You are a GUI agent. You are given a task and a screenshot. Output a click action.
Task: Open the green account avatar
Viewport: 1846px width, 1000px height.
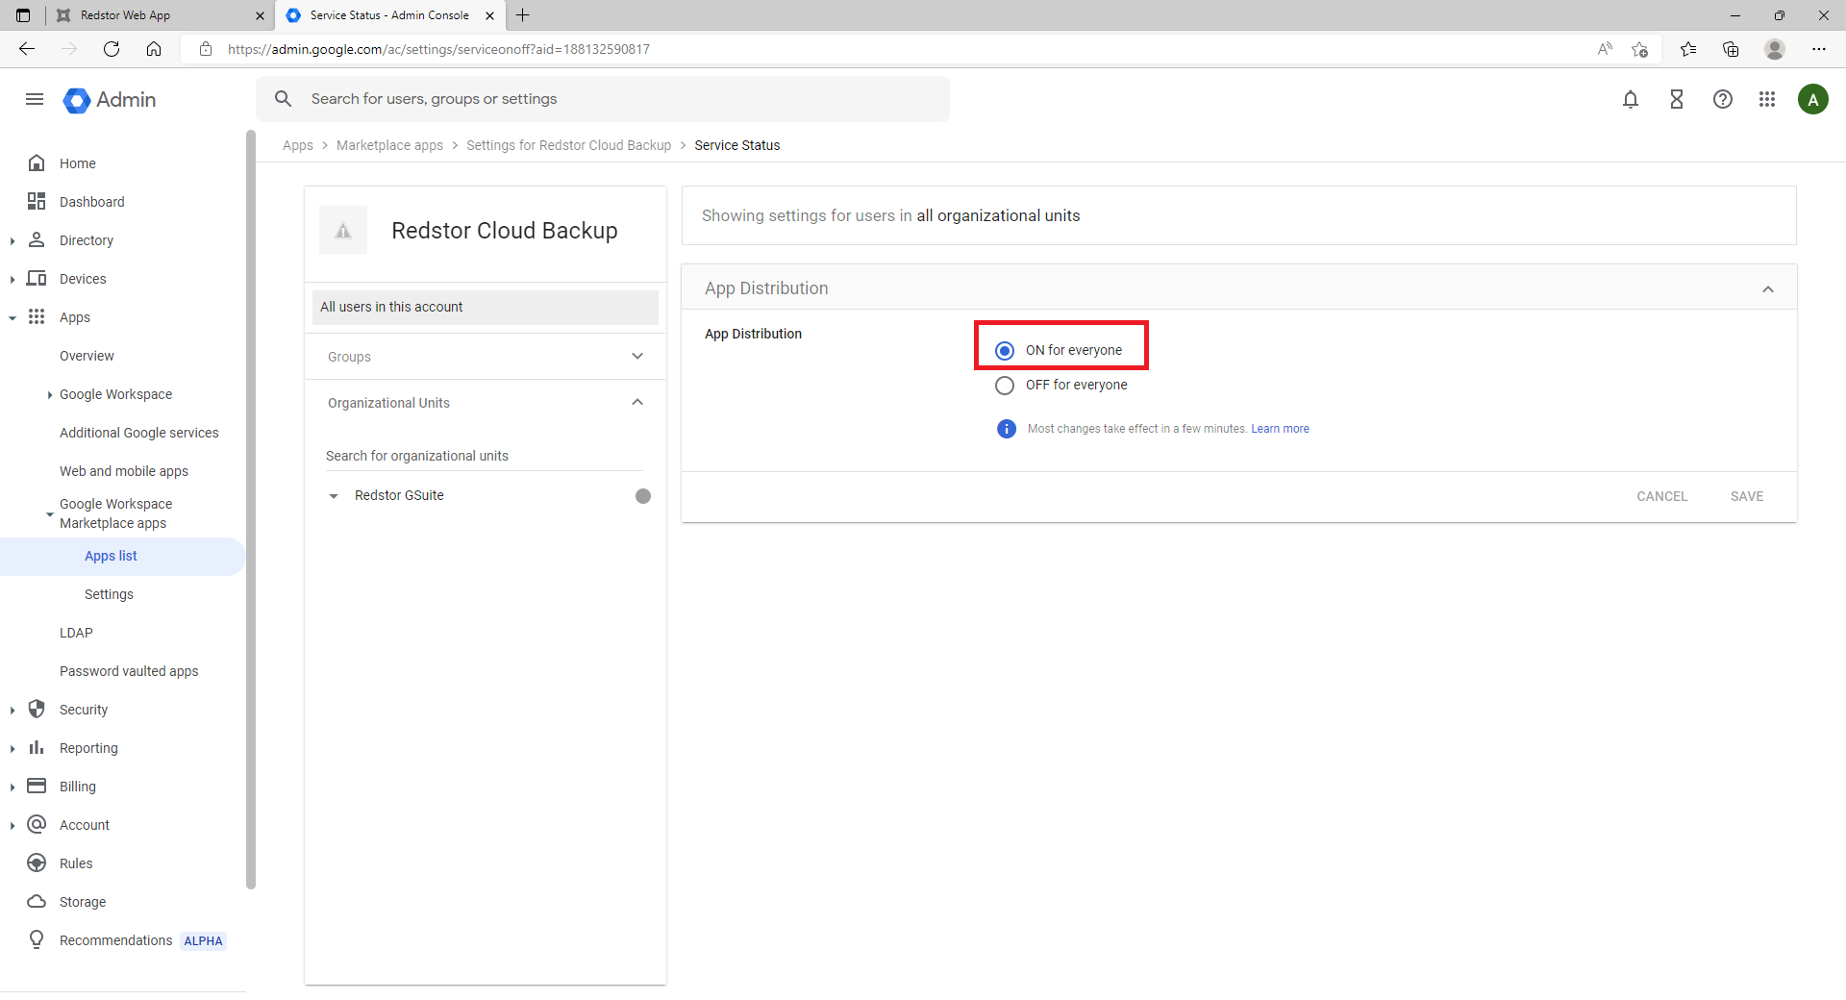click(1813, 99)
